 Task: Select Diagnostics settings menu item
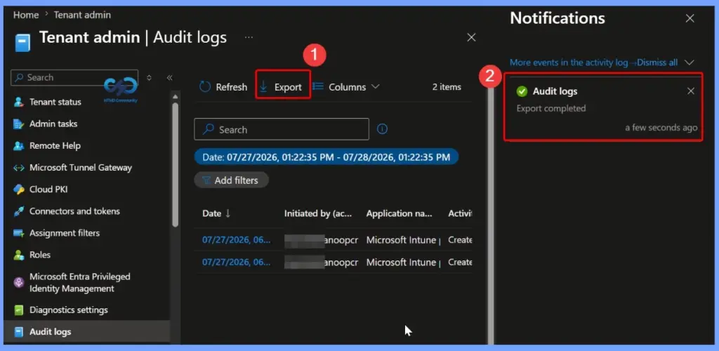[68, 310]
